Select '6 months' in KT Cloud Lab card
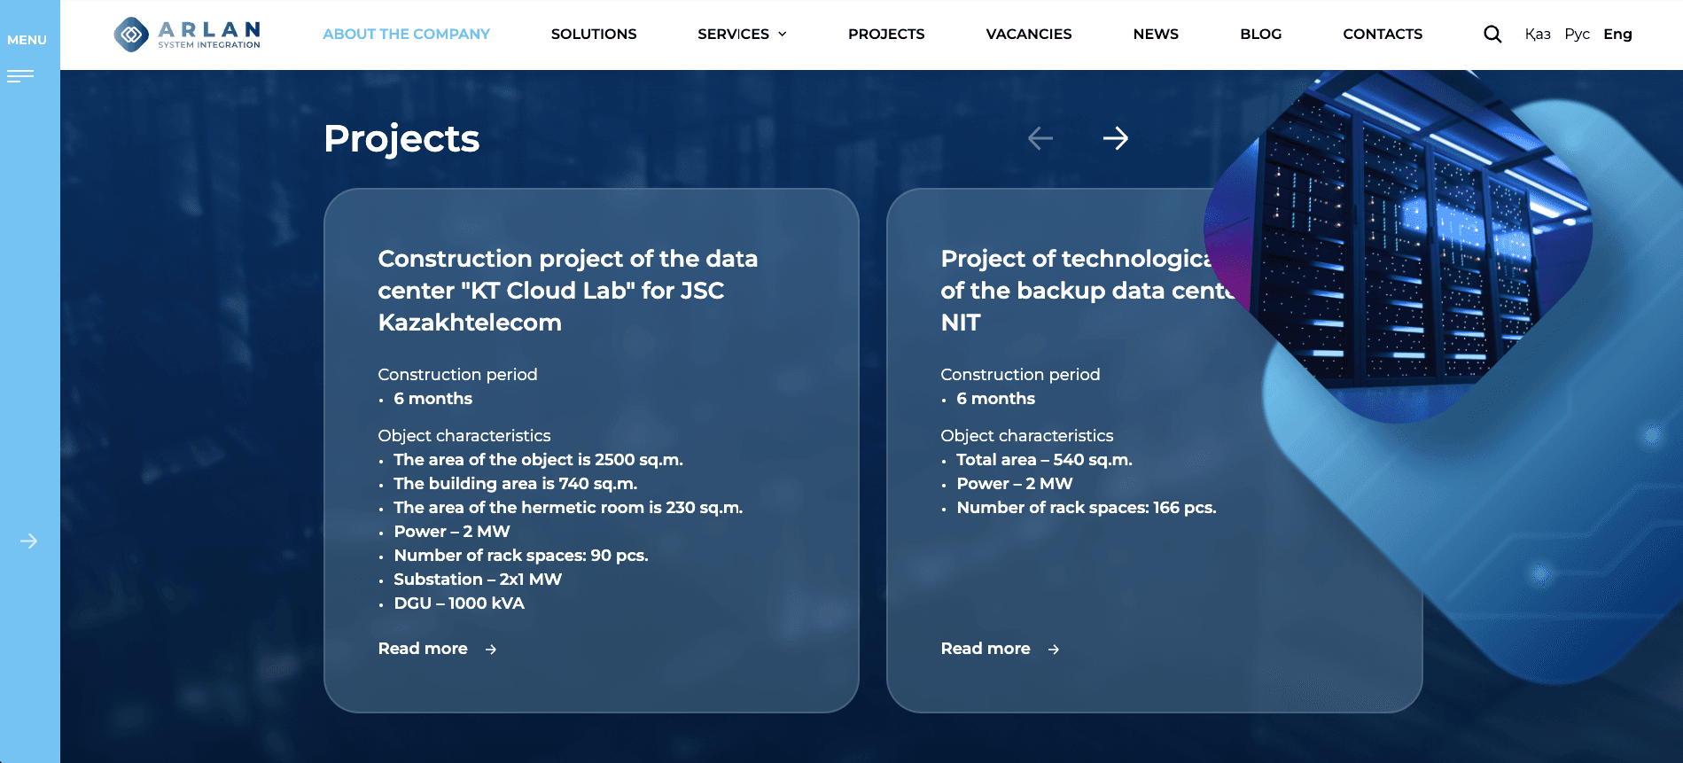The width and height of the screenshot is (1683, 763). click(x=432, y=399)
